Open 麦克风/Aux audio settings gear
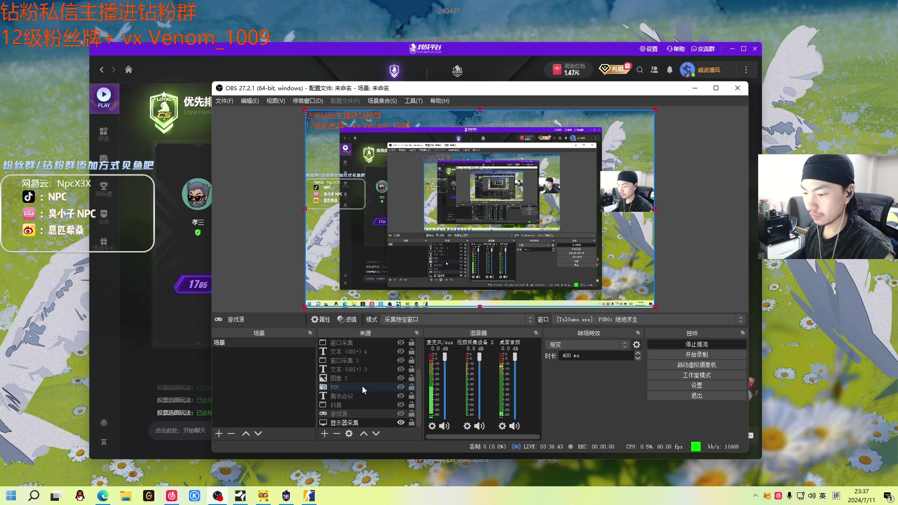This screenshot has width=898, height=505. coord(432,426)
